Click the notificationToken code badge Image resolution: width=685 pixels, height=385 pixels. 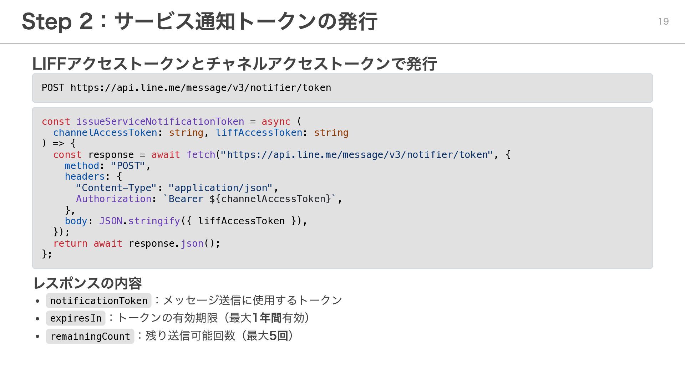[99, 301]
